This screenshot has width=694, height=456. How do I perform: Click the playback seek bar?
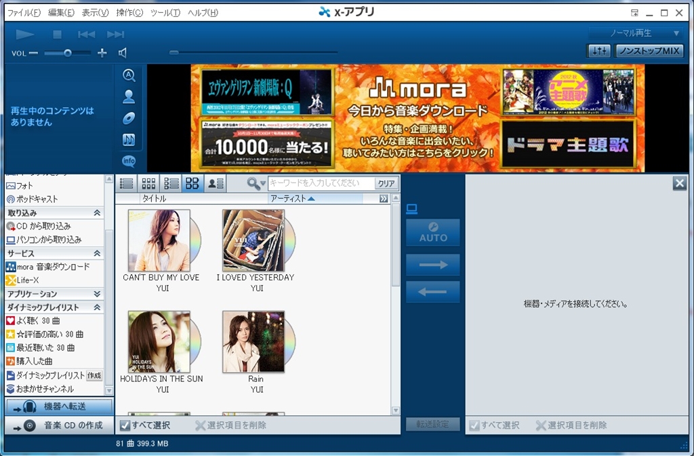pos(253,53)
